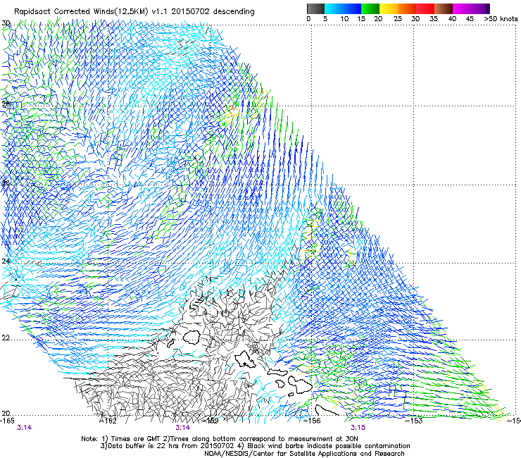Click the latitude label "24" on the left axis
The image size is (521, 458).
[6, 261]
